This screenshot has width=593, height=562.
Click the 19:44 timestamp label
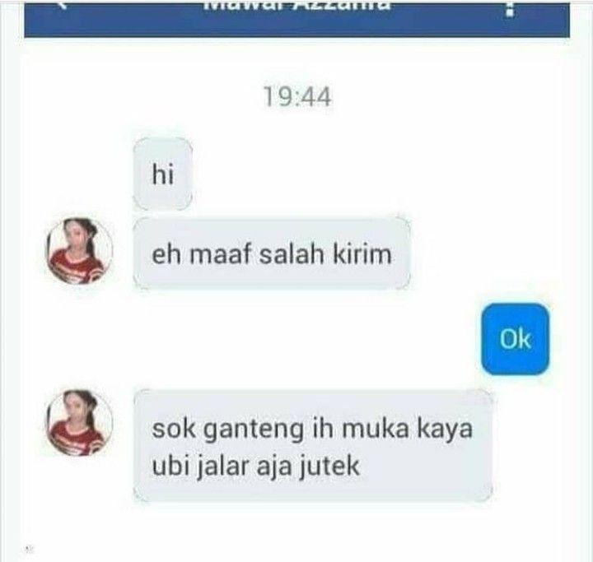[x=297, y=97]
